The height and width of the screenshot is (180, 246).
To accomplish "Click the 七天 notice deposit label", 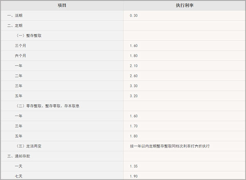I will click(x=18, y=176).
